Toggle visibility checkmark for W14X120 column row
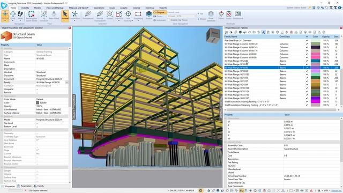This screenshot has width=343, height=193. tap(307, 44)
